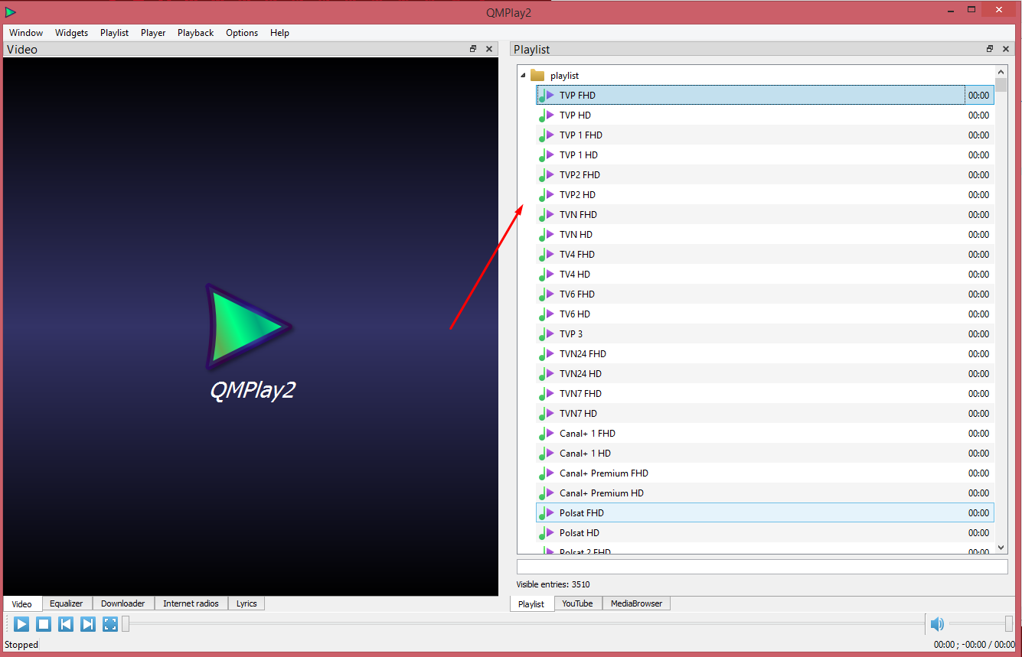Select the TVP 3 entry
Viewport: 1022px width, 657px height.
tap(765, 334)
